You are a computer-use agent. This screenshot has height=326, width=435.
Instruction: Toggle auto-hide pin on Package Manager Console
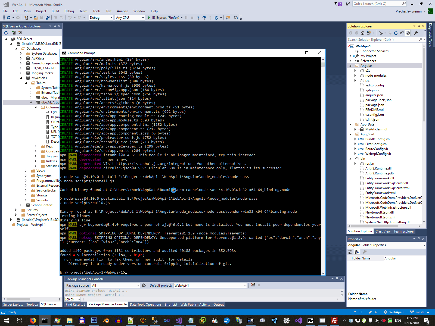click(x=337, y=279)
